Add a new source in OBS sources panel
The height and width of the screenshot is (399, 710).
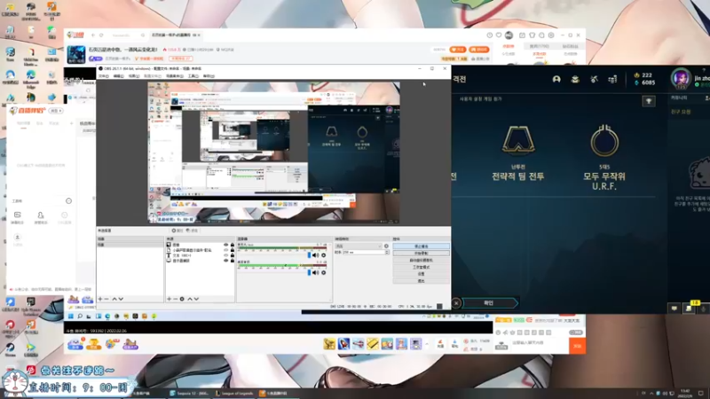coord(169,299)
